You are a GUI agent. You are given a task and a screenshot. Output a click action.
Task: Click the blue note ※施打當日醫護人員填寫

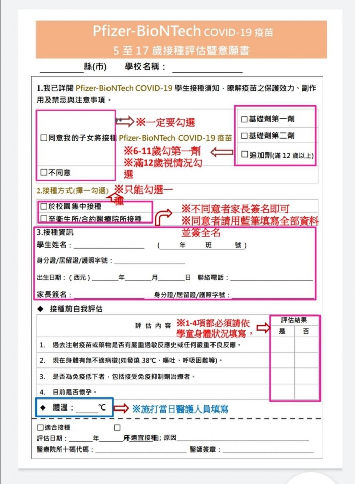180,409
